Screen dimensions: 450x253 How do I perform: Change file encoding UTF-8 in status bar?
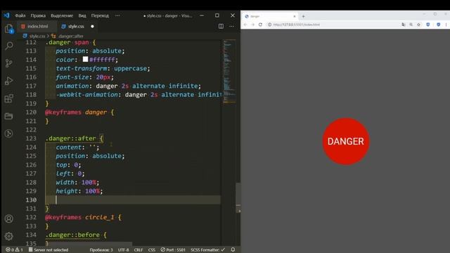coord(124,250)
